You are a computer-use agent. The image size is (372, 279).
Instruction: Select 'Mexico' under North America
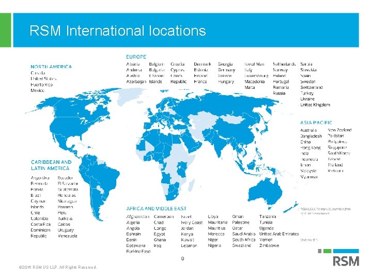pyautogui.click(x=37, y=90)
